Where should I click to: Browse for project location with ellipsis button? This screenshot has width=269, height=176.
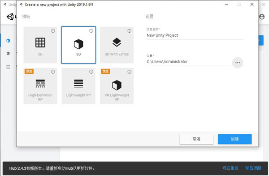click(238, 63)
